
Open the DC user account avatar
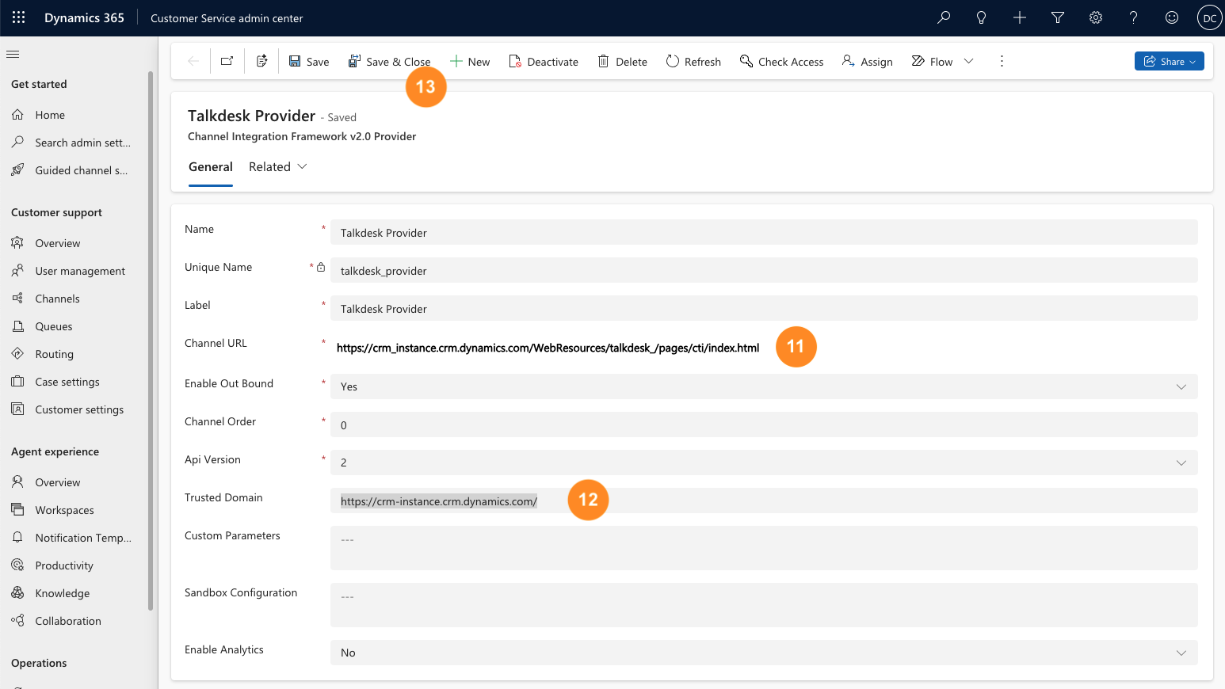pos(1209,17)
